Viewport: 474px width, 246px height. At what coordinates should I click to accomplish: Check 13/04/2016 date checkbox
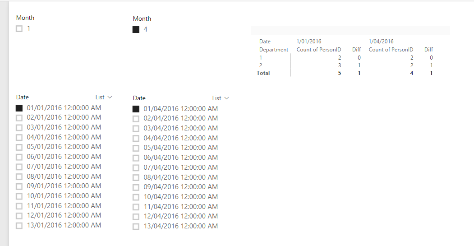point(136,227)
